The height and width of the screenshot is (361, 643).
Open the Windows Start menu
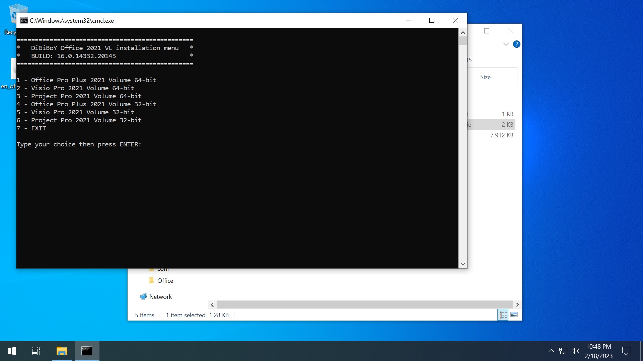(12, 351)
